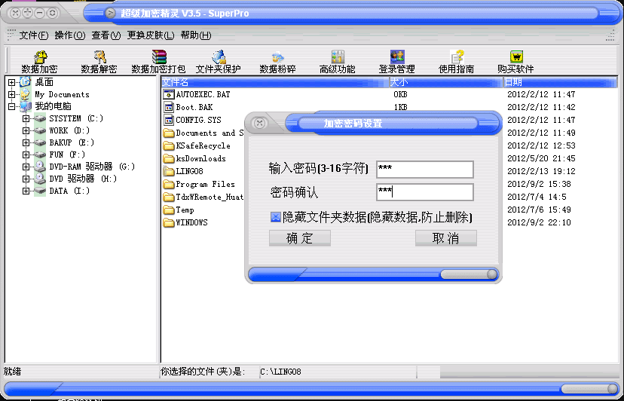
Task: Sort by the 大小 column header
Action: point(446,82)
